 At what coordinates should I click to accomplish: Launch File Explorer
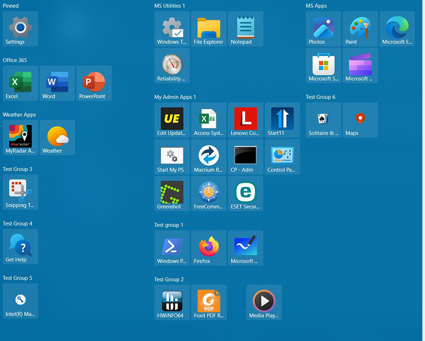tap(209, 29)
